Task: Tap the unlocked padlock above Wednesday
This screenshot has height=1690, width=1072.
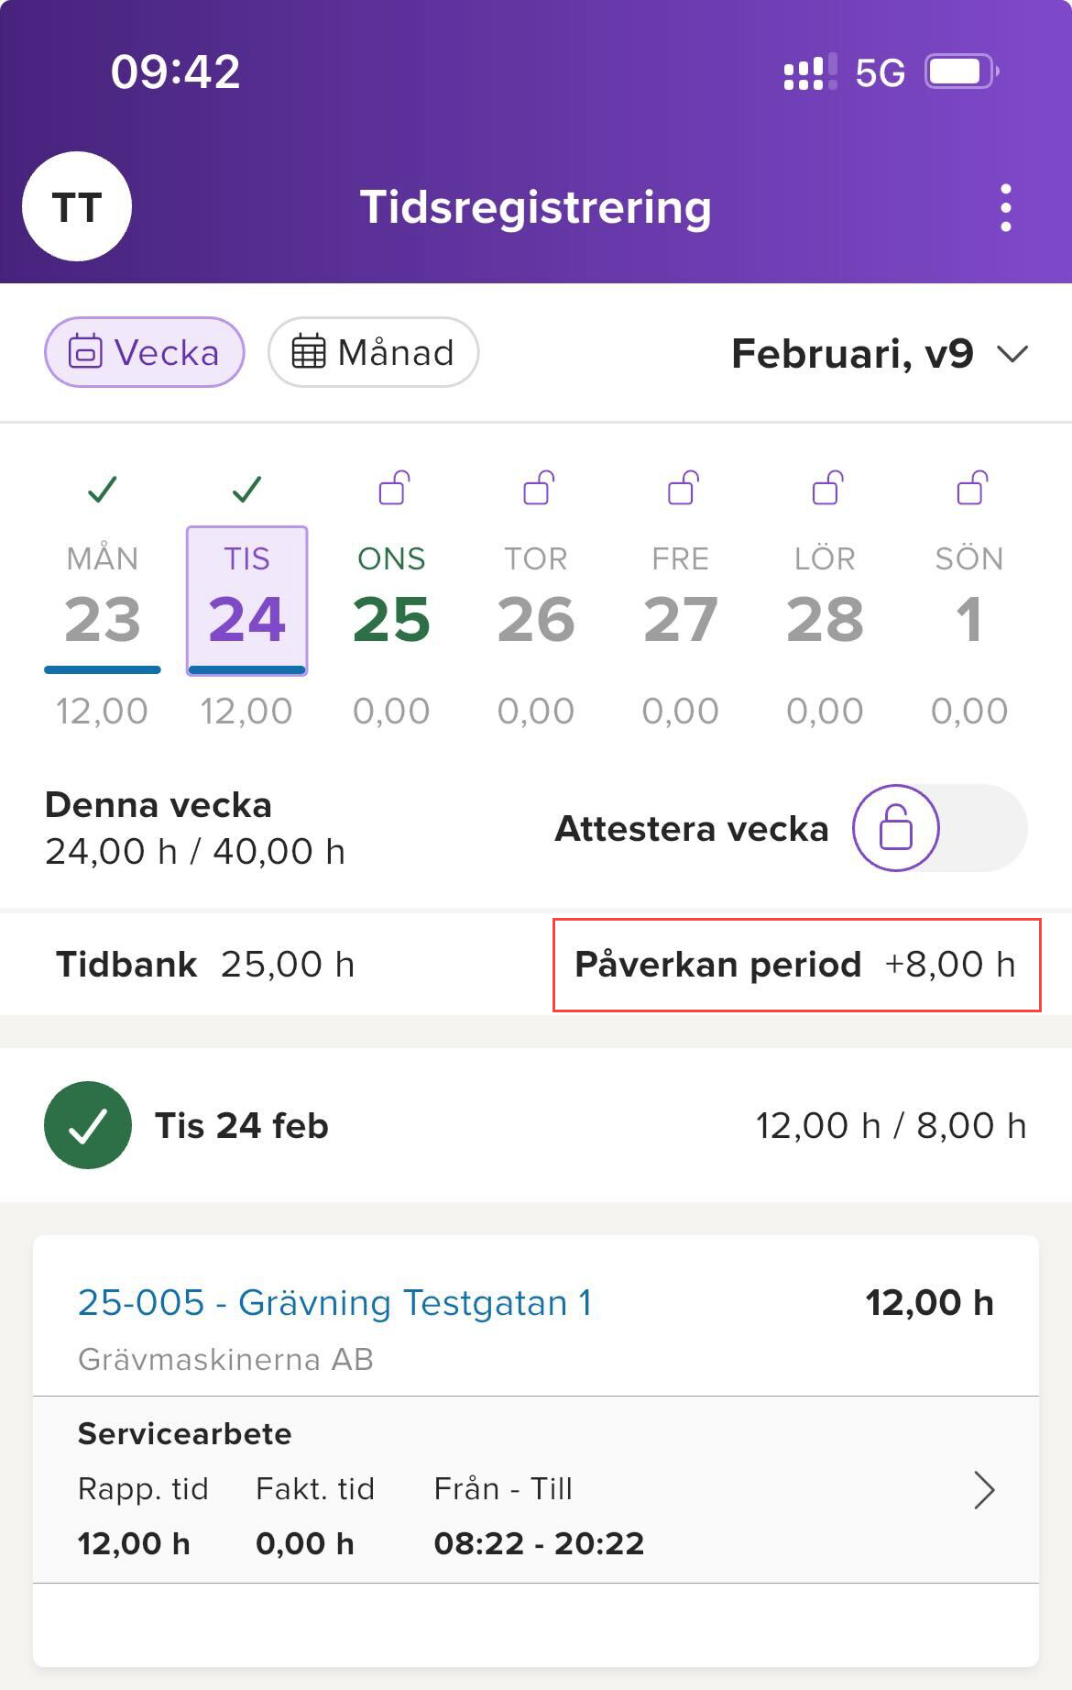Action: pos(393,488)
